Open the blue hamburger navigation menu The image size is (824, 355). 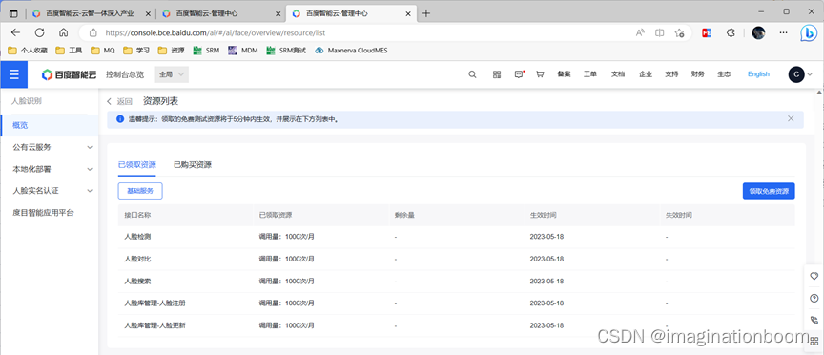[13, 74]
